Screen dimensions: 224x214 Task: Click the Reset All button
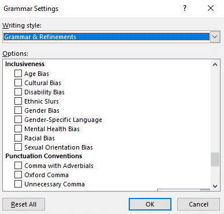tap(24, 204)
